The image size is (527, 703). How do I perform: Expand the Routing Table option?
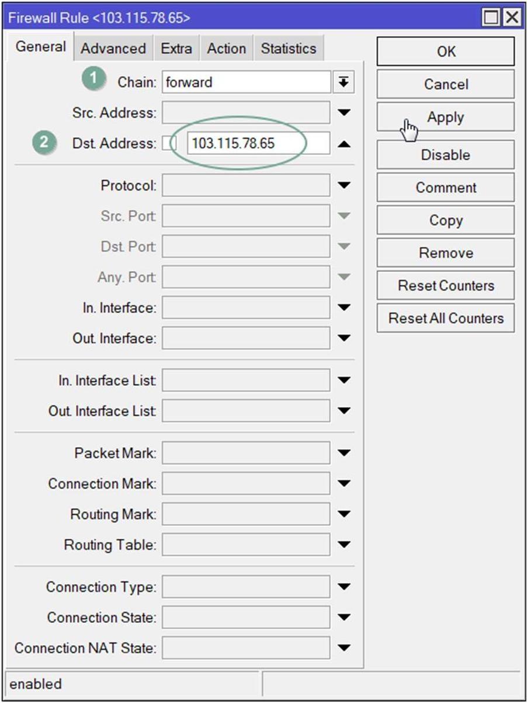(x=344, y=545)
